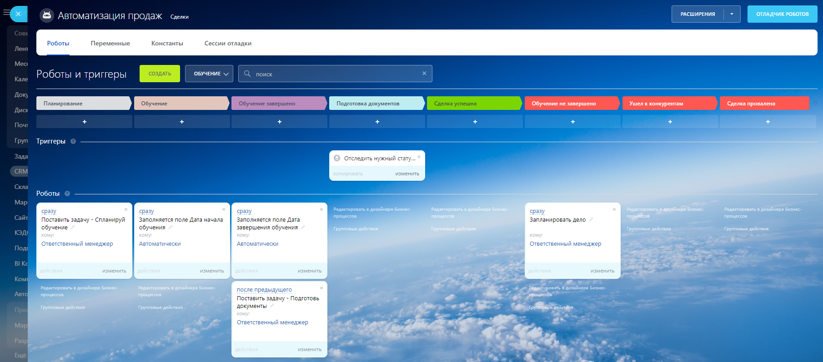Click the pencil on Подготовь документы robot
The width and height of the screenshot is (823, 362).
[272, 306]
